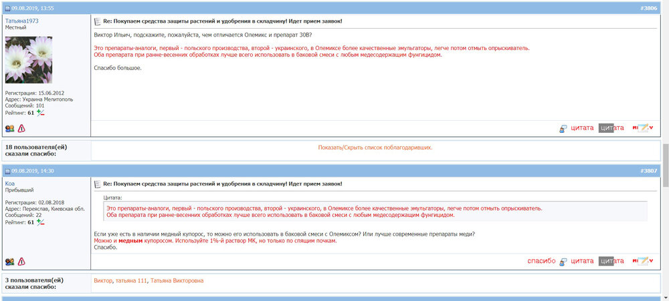Click user-speech icon in post #3807 footer
The width and height of the screenshot is (669, 301).
[563, 262]
